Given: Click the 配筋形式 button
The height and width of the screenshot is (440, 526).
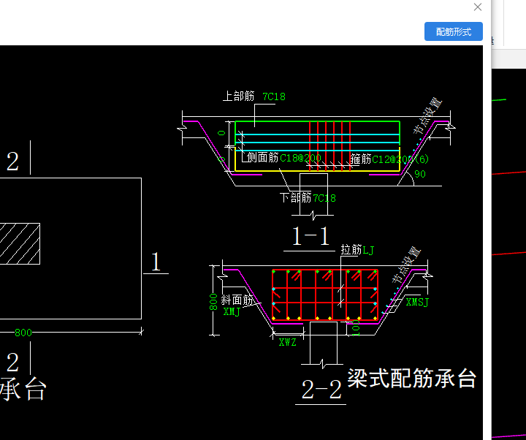Looking at the screenshot, I should tap(453, 31).
